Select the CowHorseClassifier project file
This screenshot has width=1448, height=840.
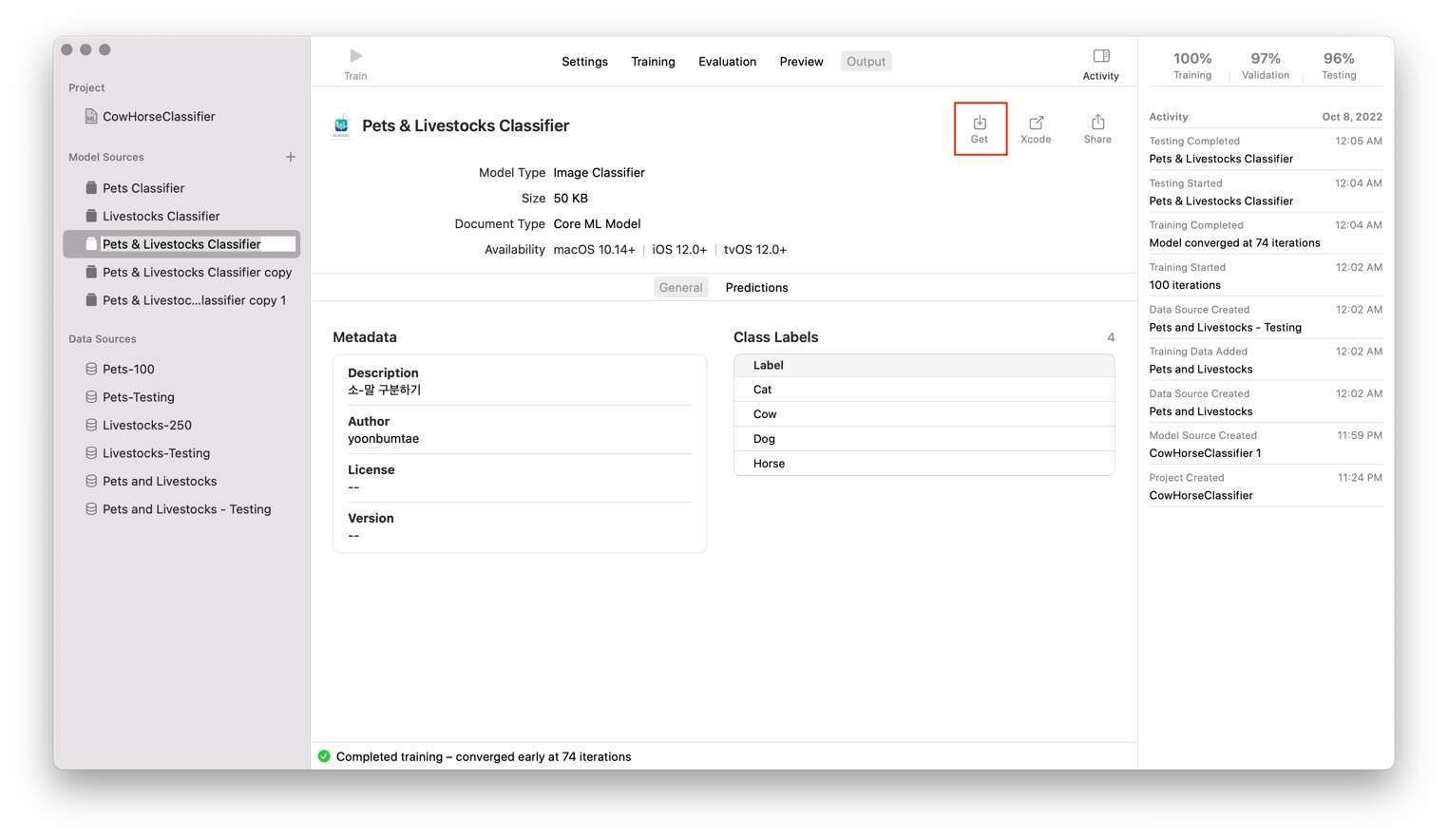(158, 117)
